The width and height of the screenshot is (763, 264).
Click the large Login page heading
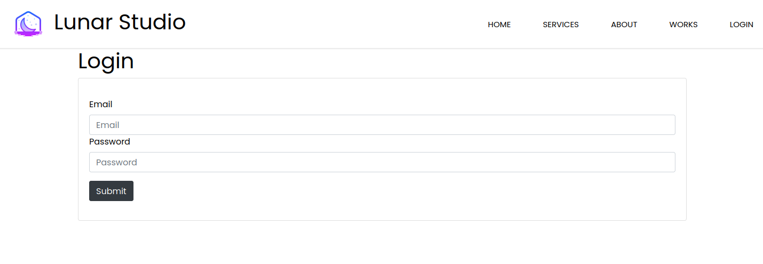tap(106, 61)
